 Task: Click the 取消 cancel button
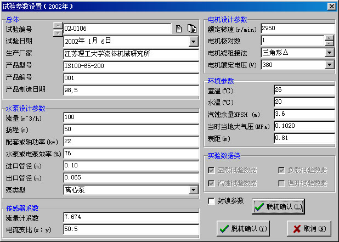(x=309, y=229)
